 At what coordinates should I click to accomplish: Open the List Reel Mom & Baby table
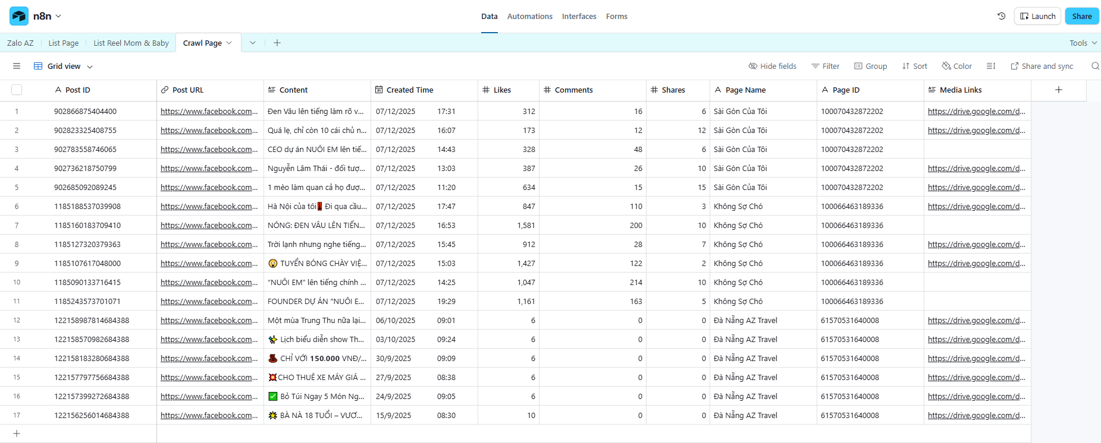(131, 43)
